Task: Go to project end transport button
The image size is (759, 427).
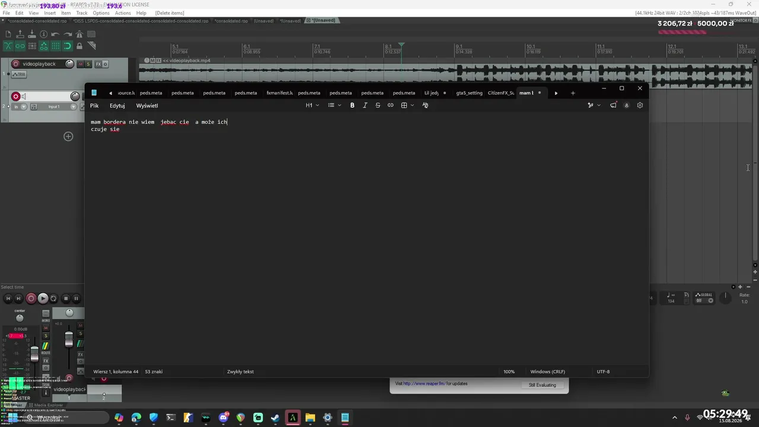Action: [x=18, y=298]
